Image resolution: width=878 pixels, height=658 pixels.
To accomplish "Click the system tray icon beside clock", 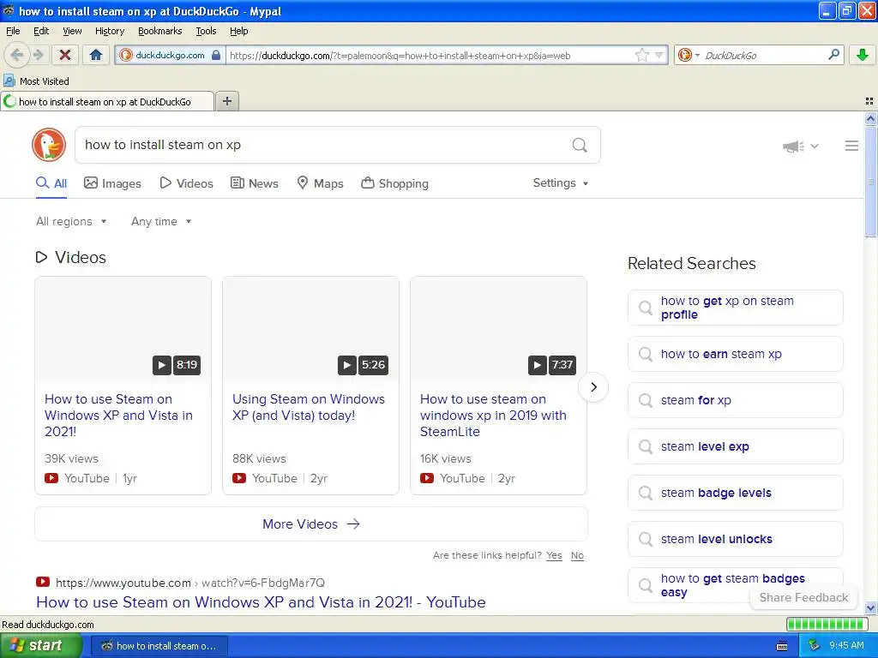I will coord(815,646).
